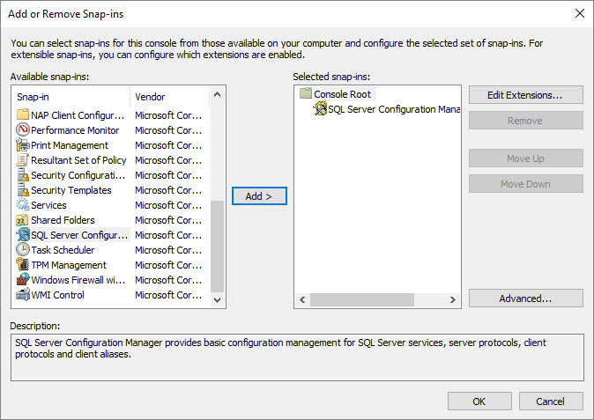Image resolution: width=594 pixels, height=420 pixels.
Task: Click the Remove button
Action: [526, 121]
